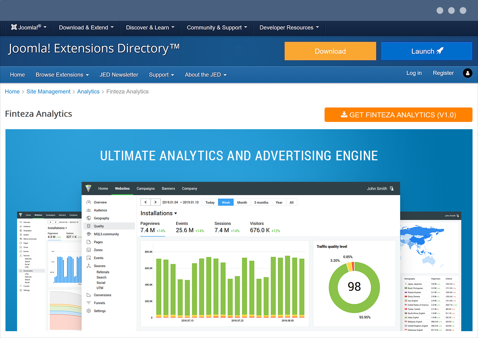Click Get Finteza Analytics (V1.0) button
478x338 pixels.
398,115
